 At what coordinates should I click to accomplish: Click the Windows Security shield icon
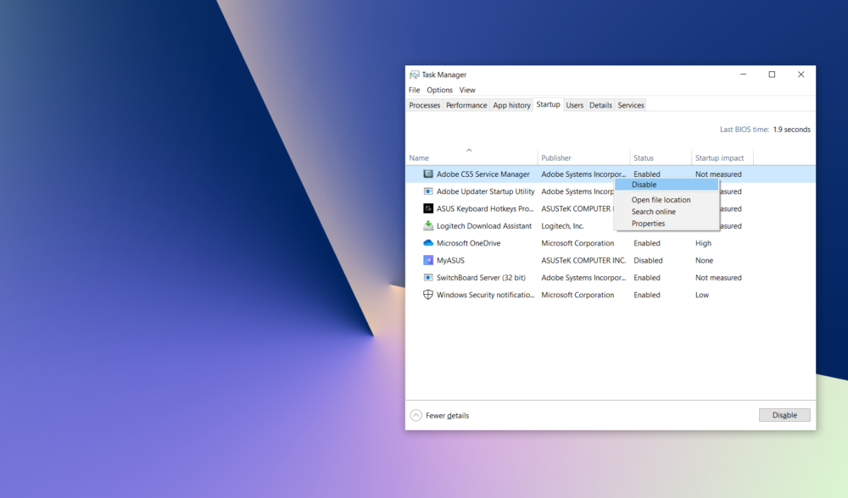tap(427, 295)
